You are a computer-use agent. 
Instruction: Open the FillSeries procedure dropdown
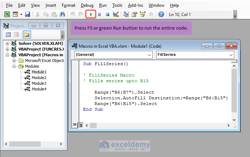(231, 55)
